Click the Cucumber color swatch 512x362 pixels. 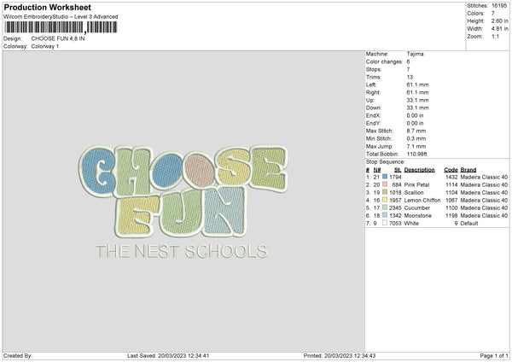[x=385, y=207]
